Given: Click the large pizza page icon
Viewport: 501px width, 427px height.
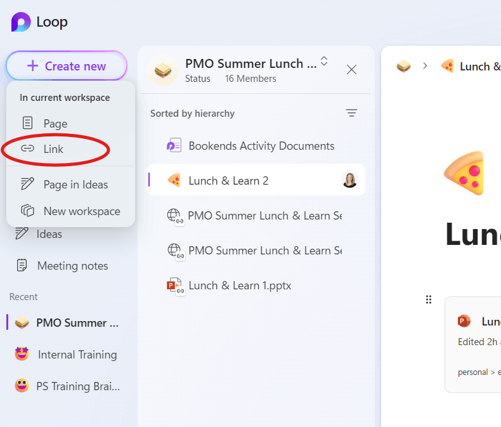Looking at the screenshot, I should [x=464, y=173].
